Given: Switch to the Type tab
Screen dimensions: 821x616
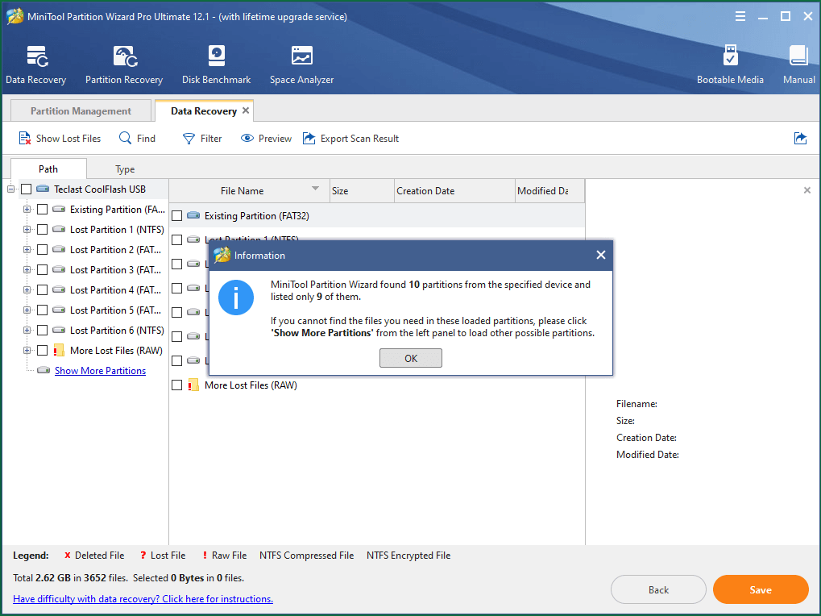Looking at the screenshot, I should click(x=125, y=169).
